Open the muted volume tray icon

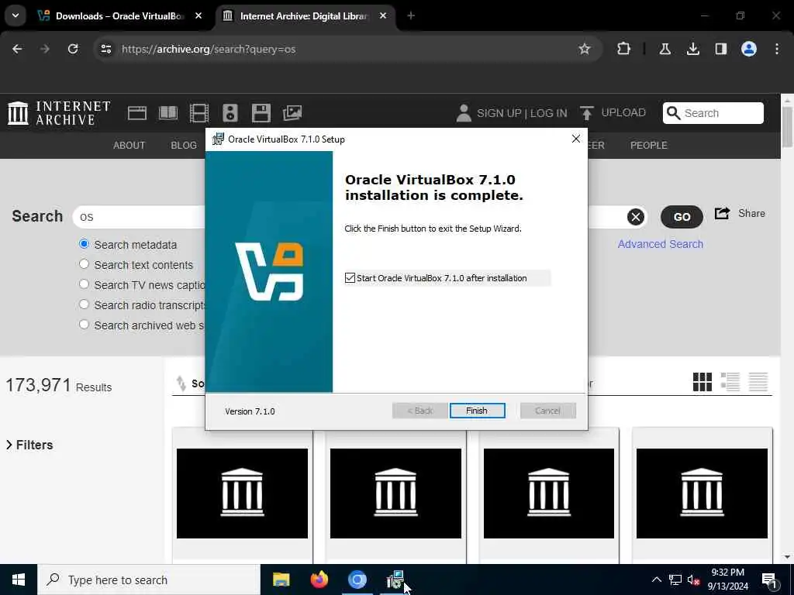[x=693, y=580]
